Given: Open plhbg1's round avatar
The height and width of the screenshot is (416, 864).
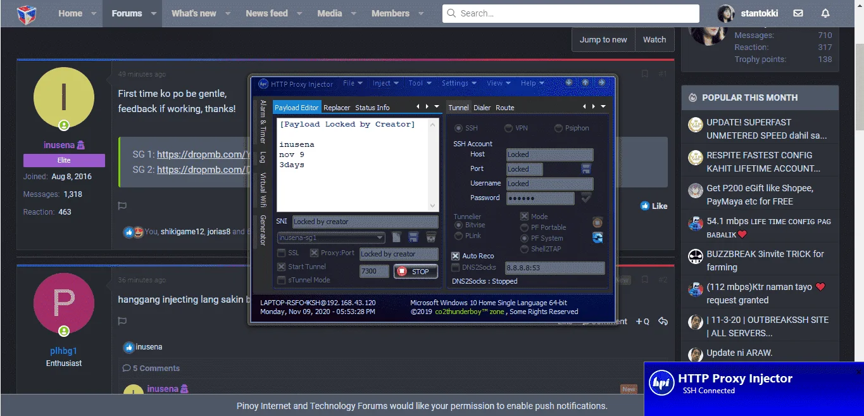Looking at the screenshot, I should 63,304.
